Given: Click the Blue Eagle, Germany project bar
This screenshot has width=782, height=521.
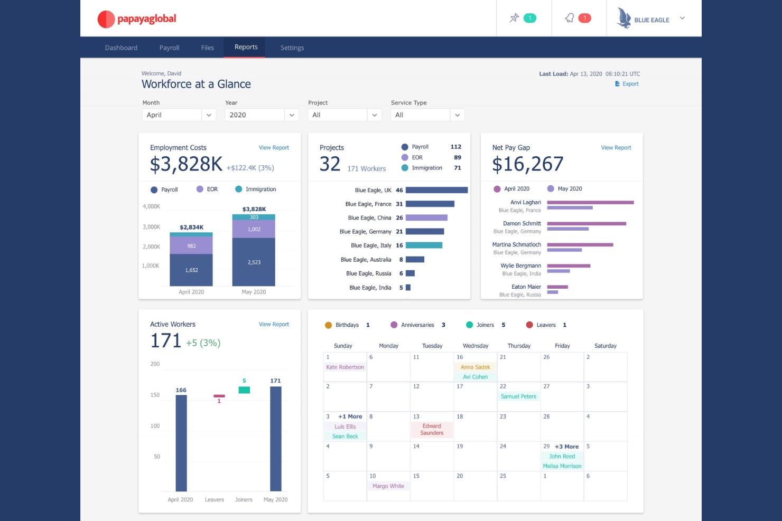Looking at the screenshot, I should (x=425, y=232).
